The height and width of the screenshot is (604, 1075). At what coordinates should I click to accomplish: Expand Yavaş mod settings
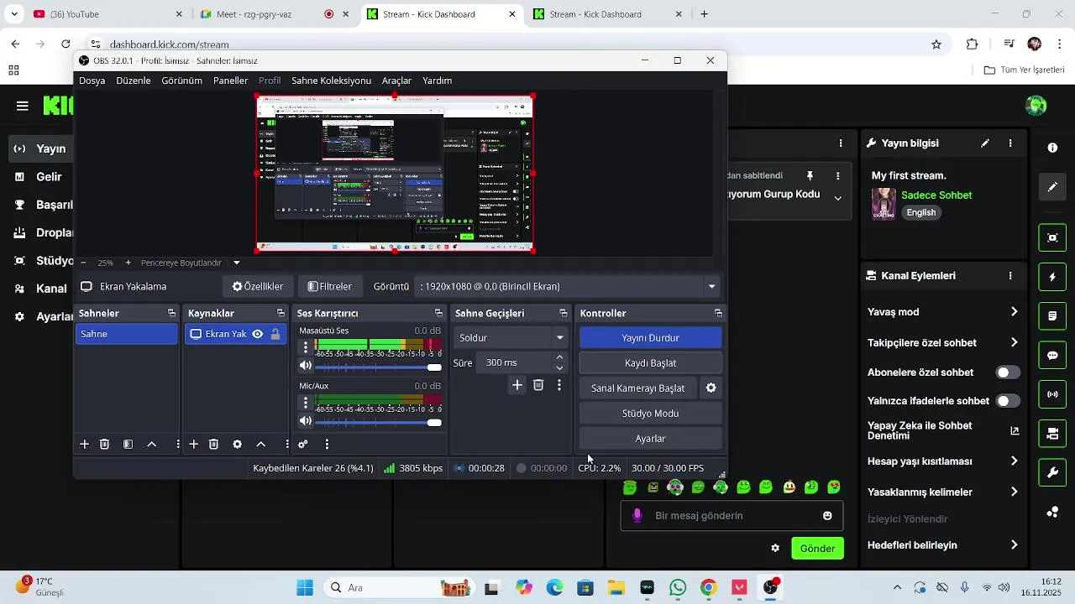point(1014,312)
